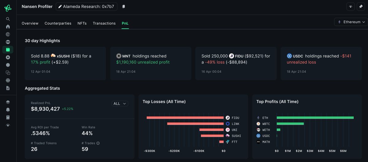The height and width of the screenshot is (162, 368).
Task: Toggle the watch eye button at top right
Action: pos(351,6)
